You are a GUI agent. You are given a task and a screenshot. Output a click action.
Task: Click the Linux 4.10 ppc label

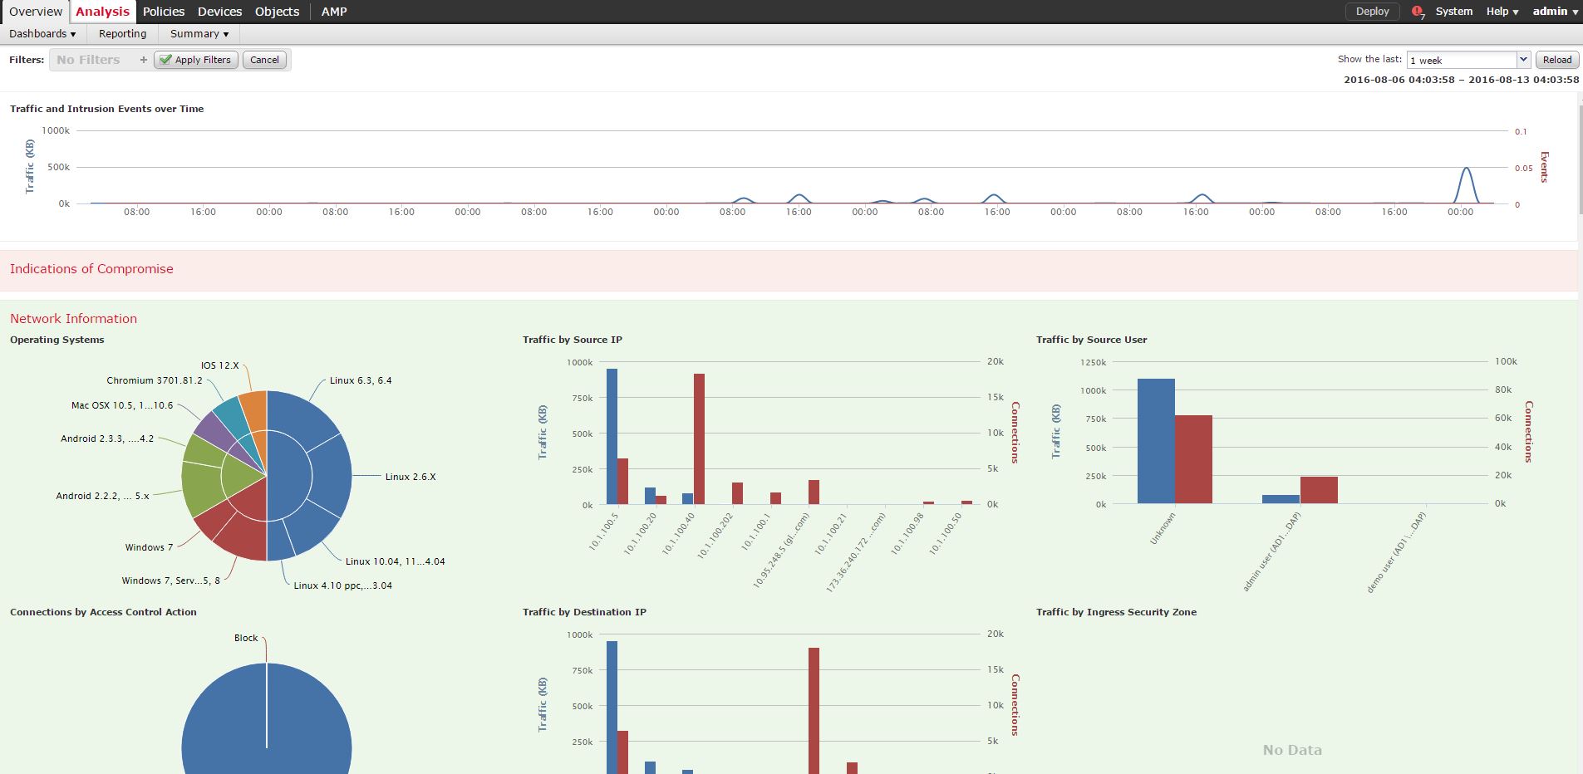[342, 585]
